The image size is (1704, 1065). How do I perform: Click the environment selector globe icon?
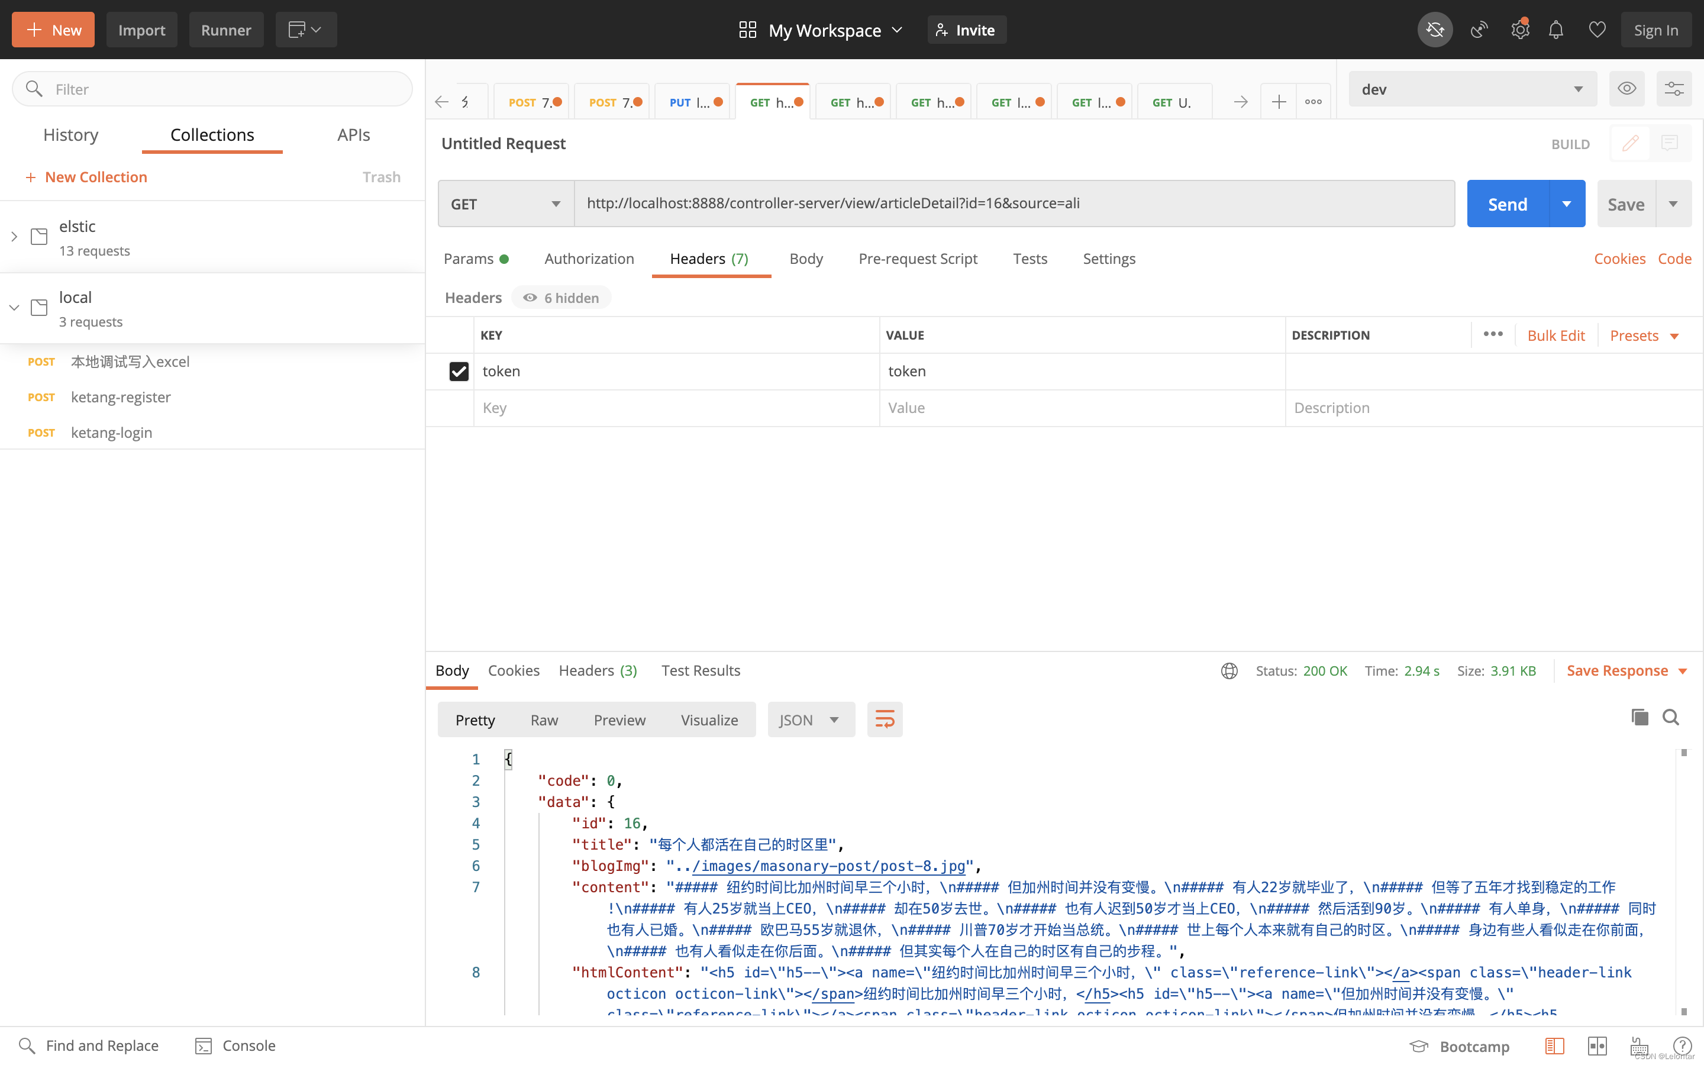coord(1228,671)
